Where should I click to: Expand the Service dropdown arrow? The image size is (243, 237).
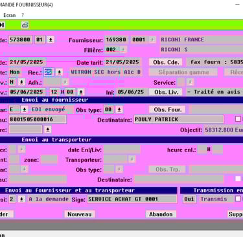[x=190, y=82]
